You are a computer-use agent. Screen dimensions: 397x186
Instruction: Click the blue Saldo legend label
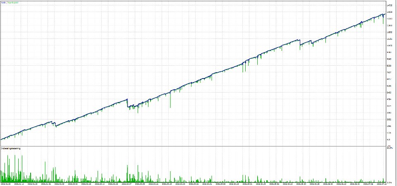[4, 2]
